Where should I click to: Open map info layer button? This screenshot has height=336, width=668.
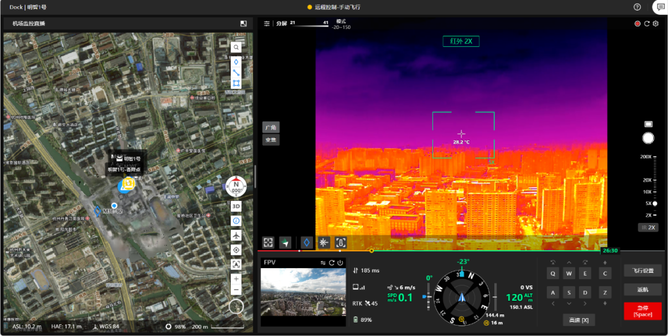pos(236,220)
